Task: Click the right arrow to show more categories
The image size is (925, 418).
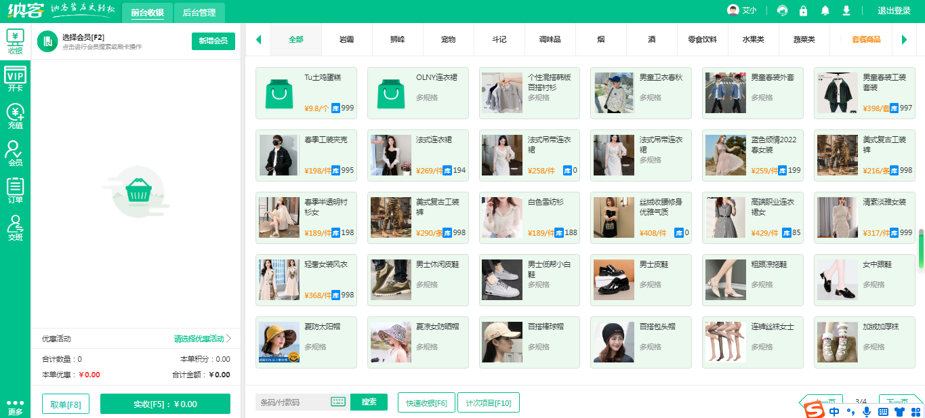Action: pos(905,39)
